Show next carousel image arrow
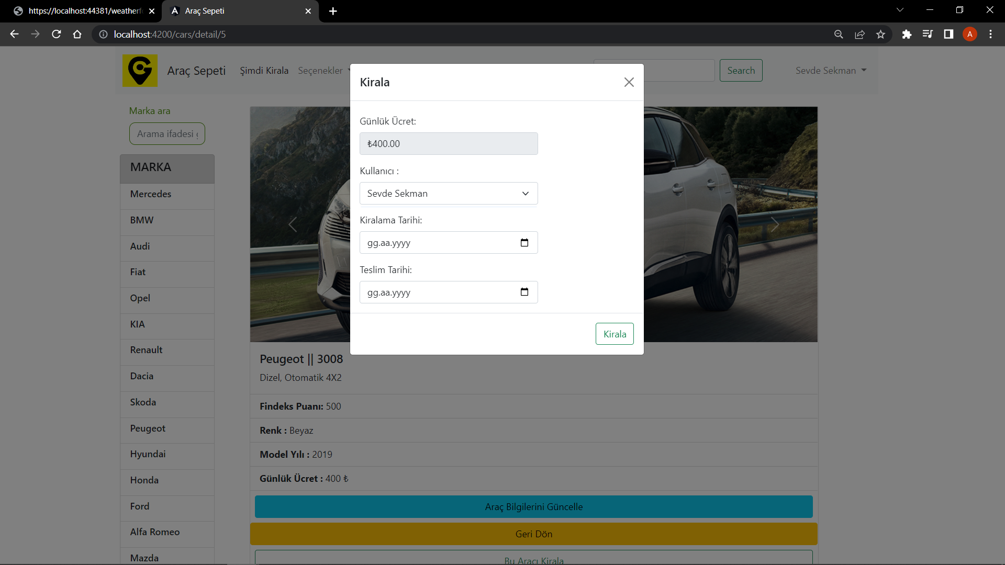 (775, 224)
